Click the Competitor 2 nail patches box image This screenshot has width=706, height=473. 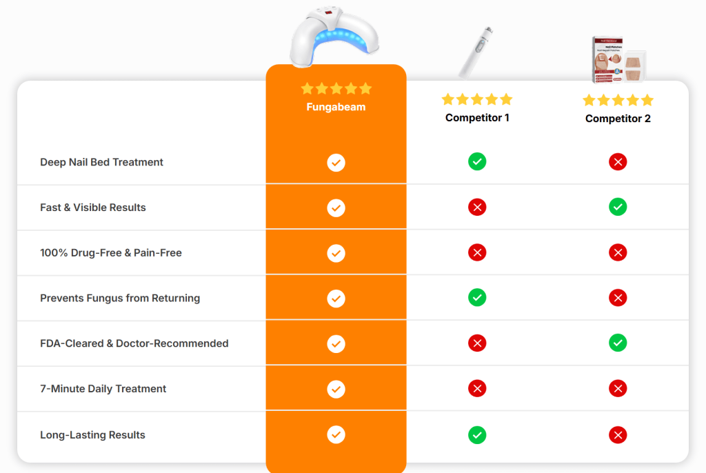[x=618, y=60]
